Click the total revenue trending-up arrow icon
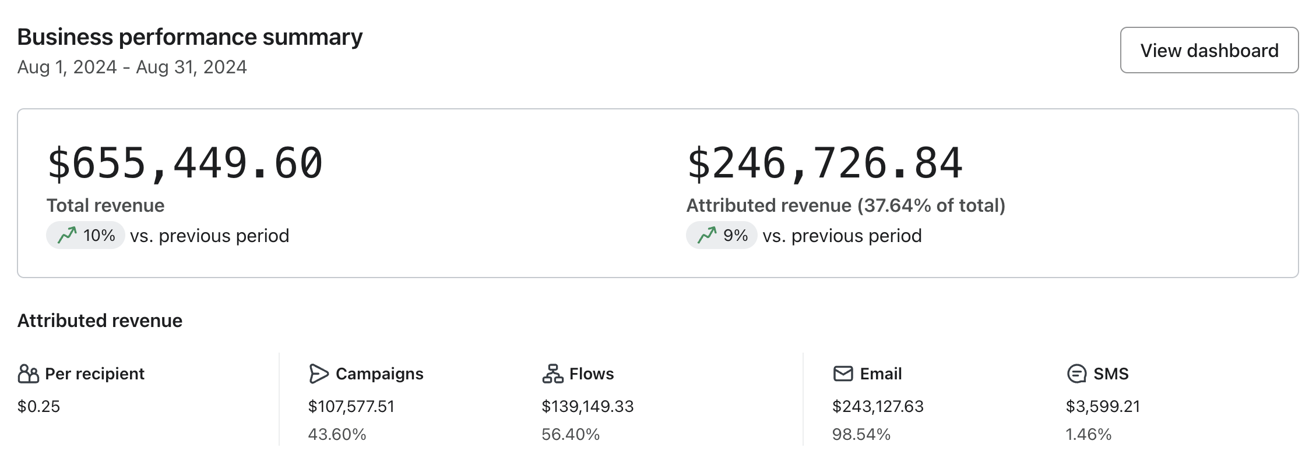The image size is (1316, 462). pos(67,236)
